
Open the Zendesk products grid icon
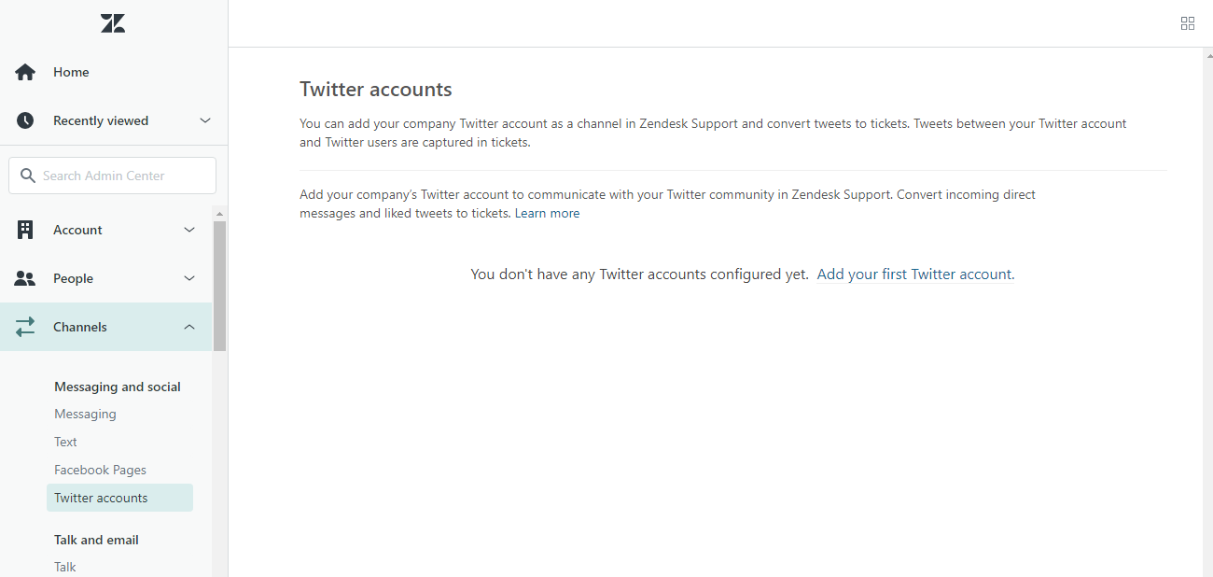(1187, 22)
